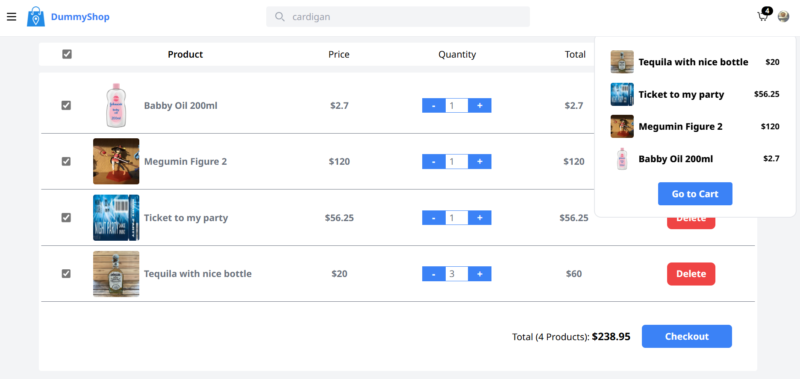This screenshot has width=800, height=379.
Task: Decrease quantity of Megumin Figure 2
Action: [x=434, y=161]
